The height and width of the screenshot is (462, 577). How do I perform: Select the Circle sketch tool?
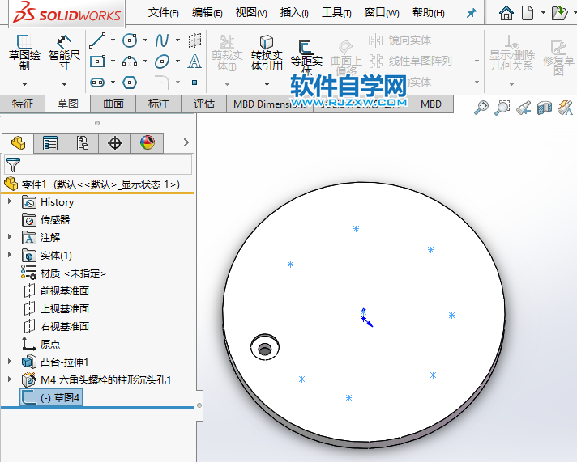point(130,40)
